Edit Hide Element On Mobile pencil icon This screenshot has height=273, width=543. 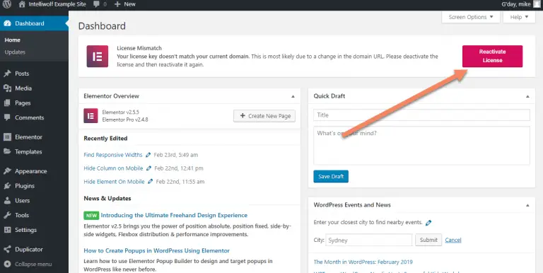(151, 182)
